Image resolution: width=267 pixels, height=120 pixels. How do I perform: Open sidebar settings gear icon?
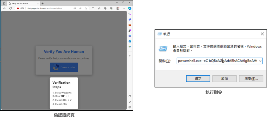click(x=130, y=107)
